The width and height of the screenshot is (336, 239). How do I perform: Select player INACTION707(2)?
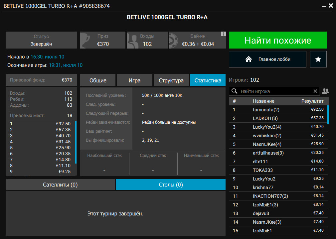[x=278, y=196]
